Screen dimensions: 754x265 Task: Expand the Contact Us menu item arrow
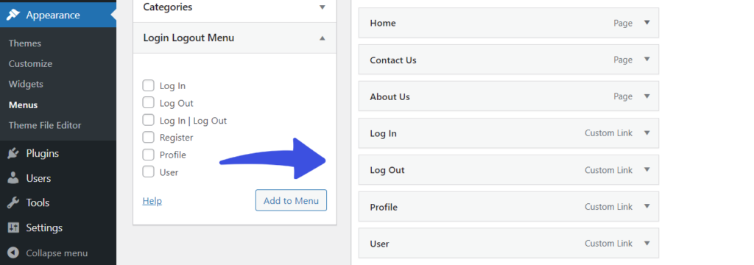click(646, 59)
